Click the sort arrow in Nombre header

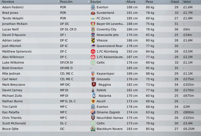(x=58, y=2)
